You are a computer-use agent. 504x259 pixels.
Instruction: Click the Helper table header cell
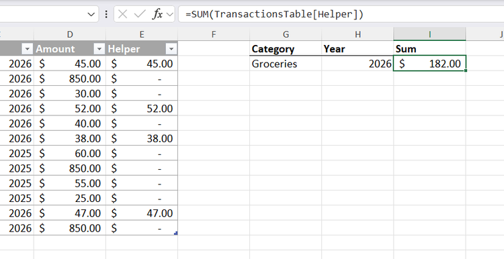(142, 49)
